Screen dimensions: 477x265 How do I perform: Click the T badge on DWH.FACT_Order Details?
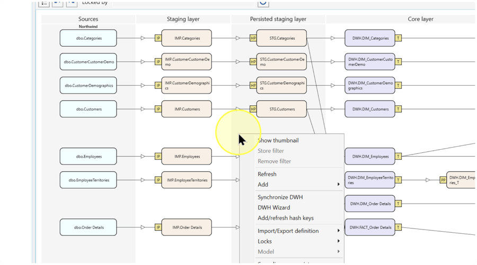[x=398, y=227]
